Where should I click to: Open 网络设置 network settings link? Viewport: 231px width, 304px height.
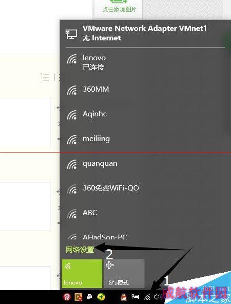tap(80, 250)
